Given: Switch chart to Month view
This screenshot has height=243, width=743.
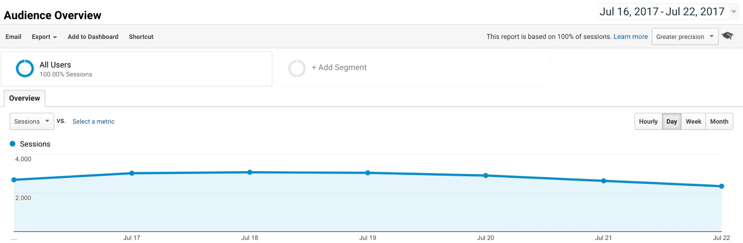Looking at the screenshot, I should 719,121.
